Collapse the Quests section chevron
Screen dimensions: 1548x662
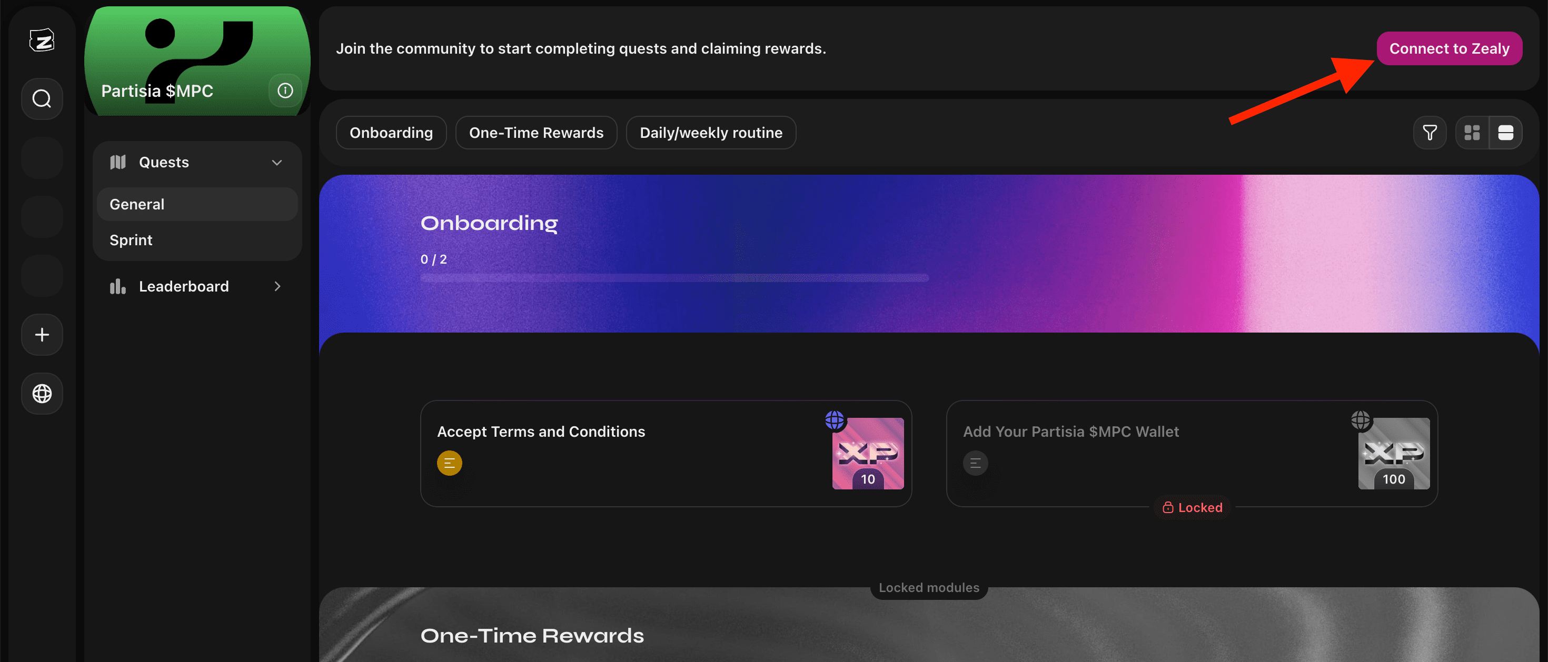276,163
